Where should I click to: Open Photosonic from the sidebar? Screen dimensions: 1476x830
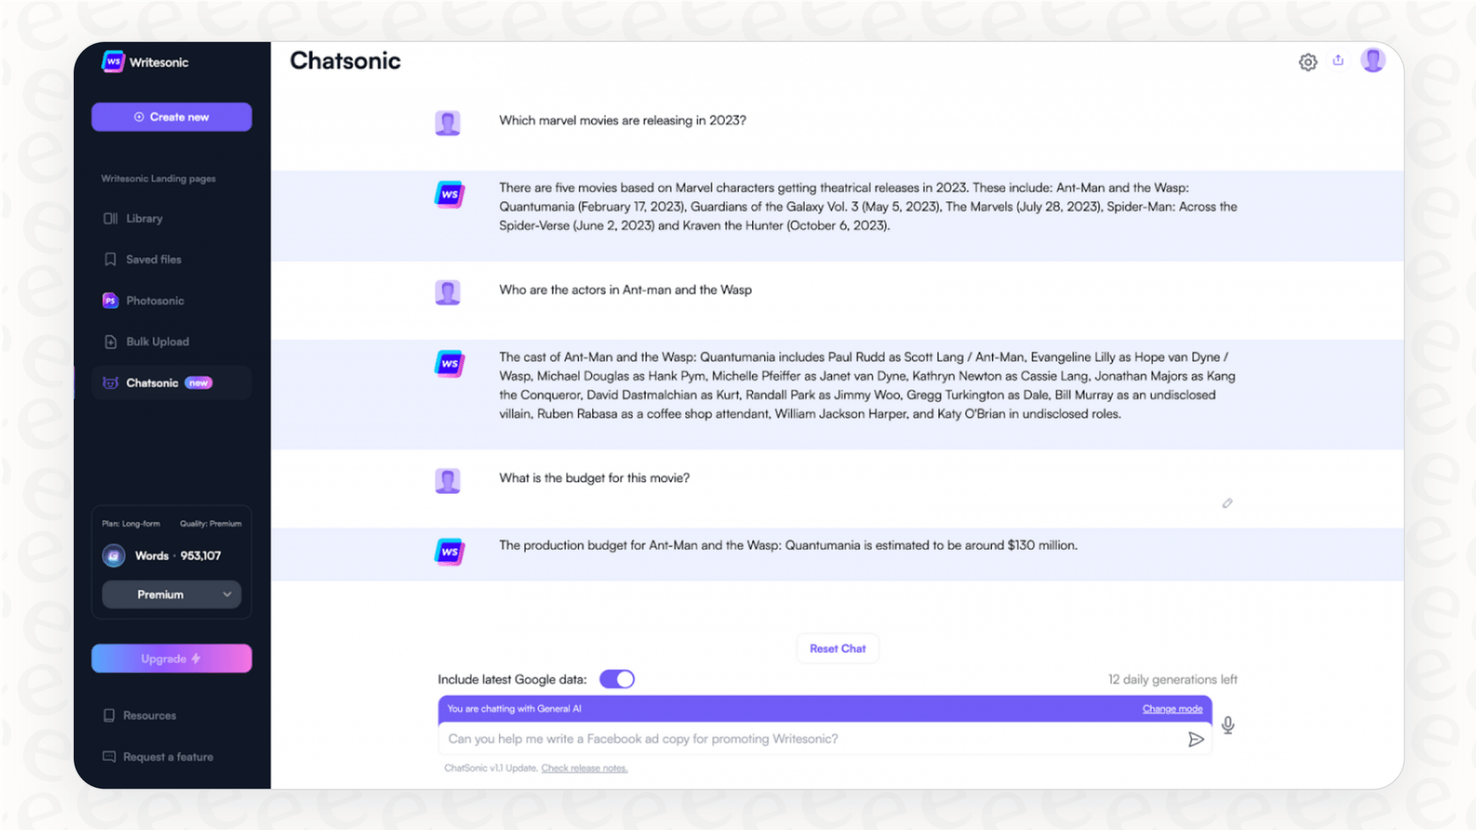point(155,301)
